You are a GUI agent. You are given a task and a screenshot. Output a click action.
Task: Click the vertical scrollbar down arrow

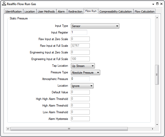click(x=157, y=124)
